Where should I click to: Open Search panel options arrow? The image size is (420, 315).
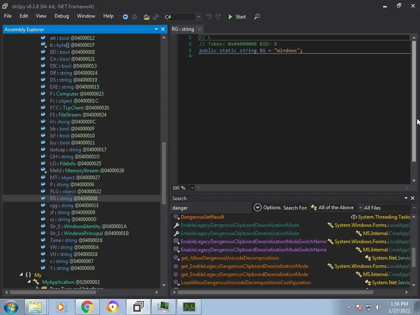406,198
